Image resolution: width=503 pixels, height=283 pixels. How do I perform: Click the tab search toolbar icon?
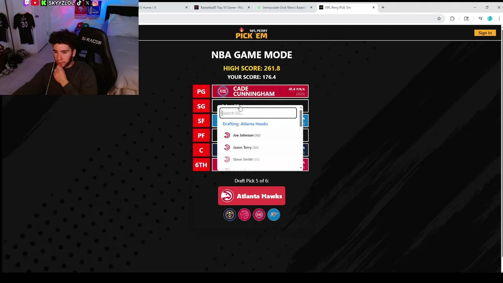[x=466, y=18]
